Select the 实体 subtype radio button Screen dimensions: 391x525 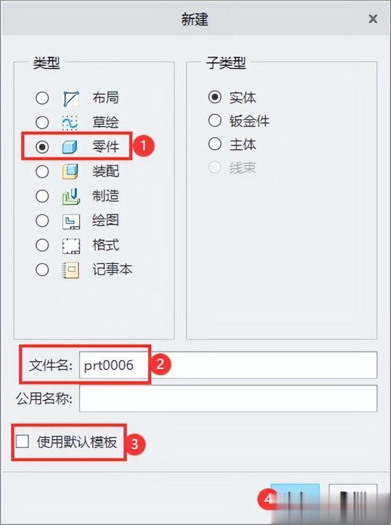point(214,97)
